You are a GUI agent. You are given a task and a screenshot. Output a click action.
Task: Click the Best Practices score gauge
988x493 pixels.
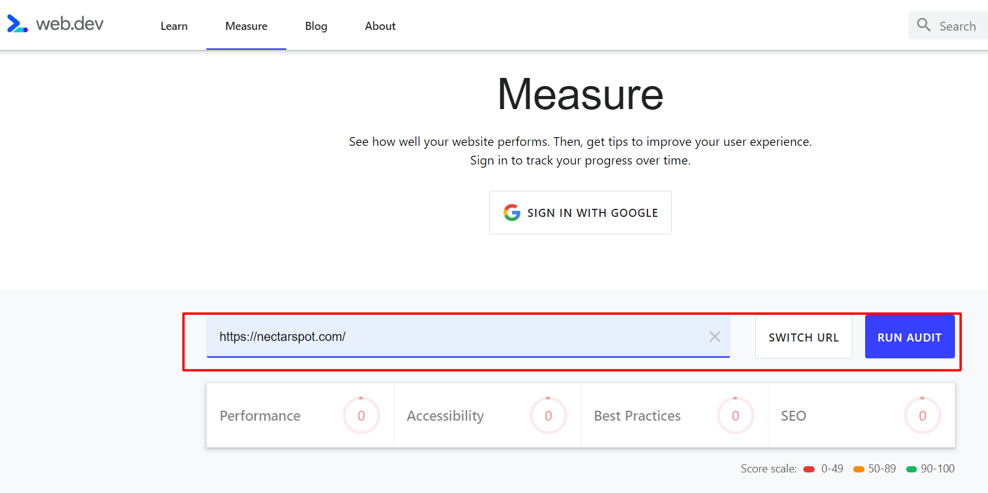click(735, 416)
